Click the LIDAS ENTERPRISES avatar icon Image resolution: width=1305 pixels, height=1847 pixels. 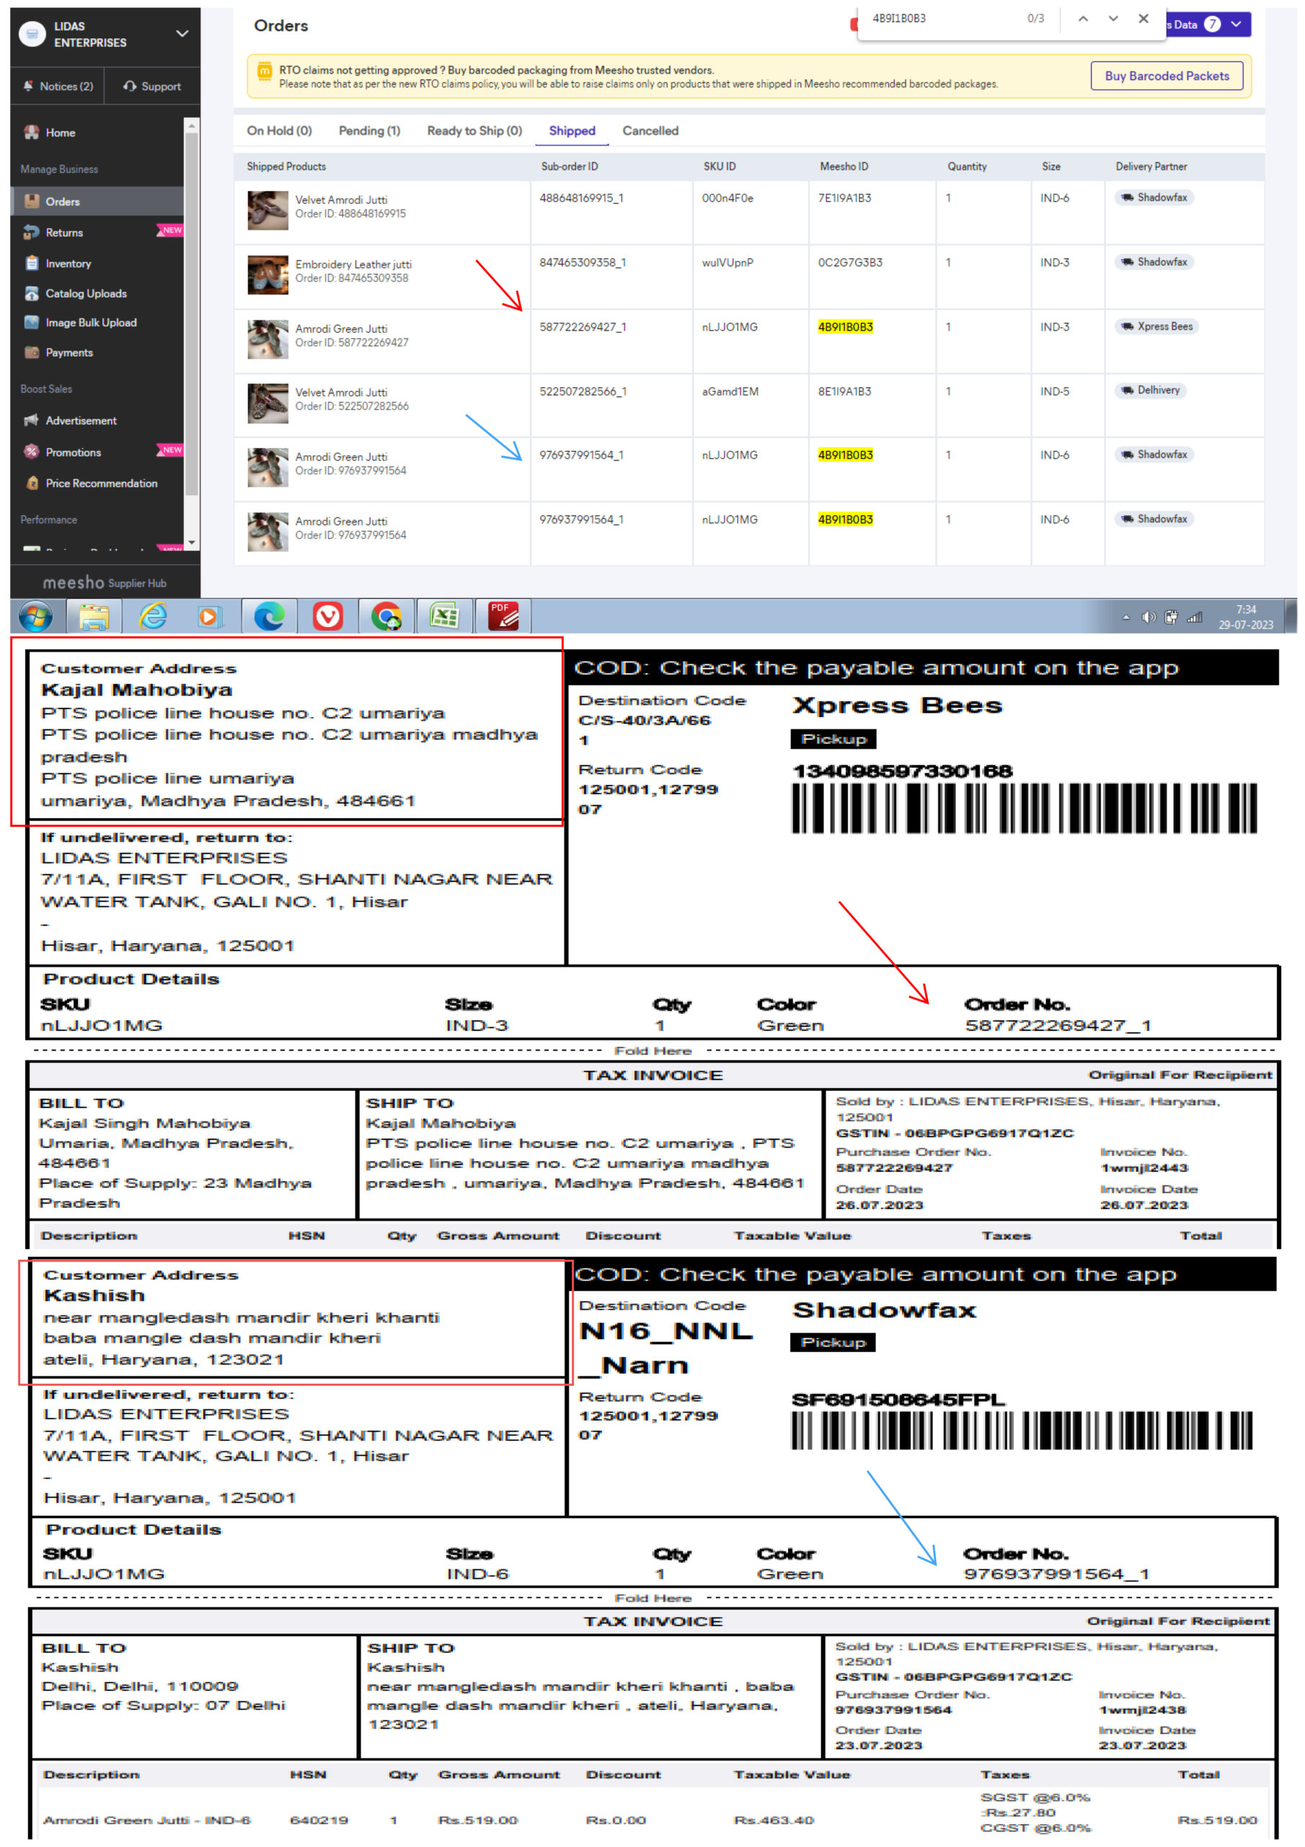[32, 34]
